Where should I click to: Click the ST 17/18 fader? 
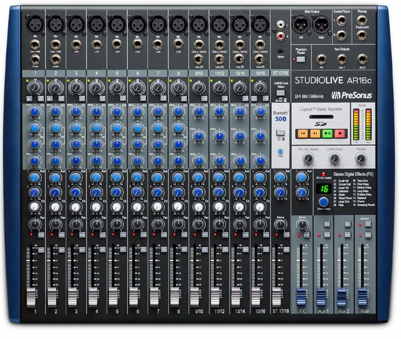277,297
